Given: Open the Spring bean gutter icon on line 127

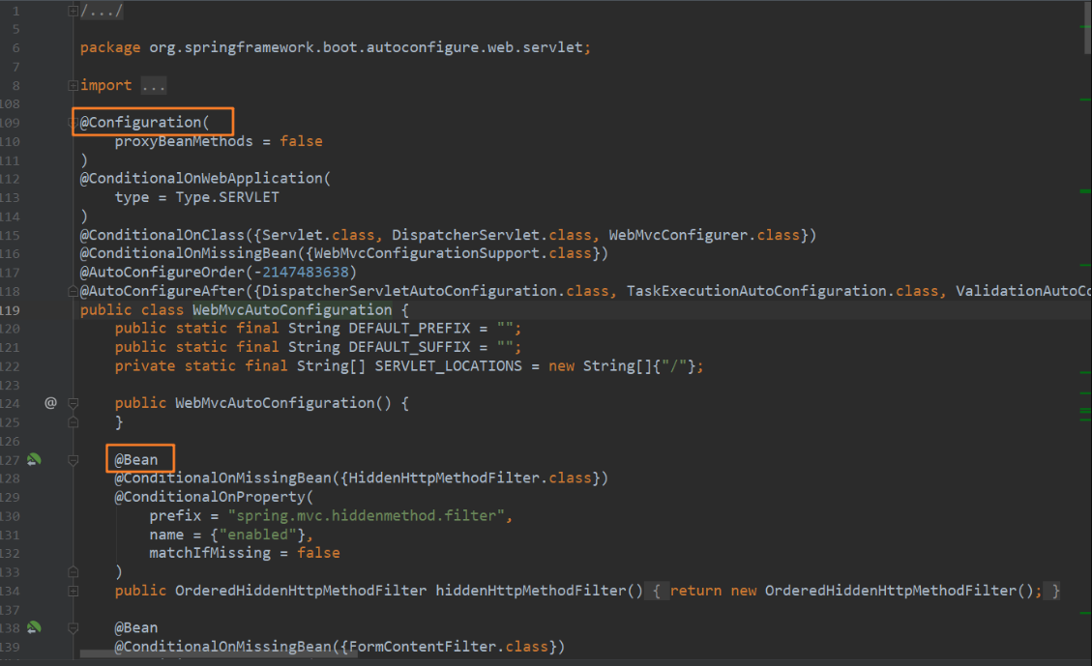Looking at the screenshot, I should (34, 459).
